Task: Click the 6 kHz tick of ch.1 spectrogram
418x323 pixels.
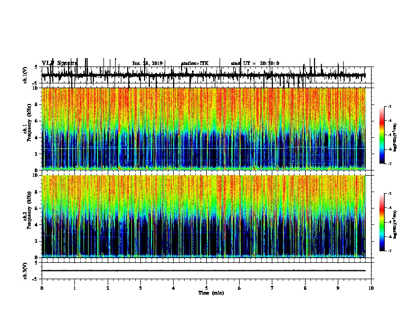Action: click(37, 121)
